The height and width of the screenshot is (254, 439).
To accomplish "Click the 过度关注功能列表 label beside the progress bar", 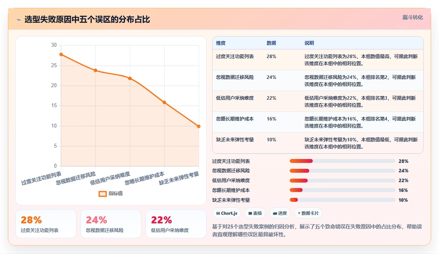I will (x=231, y=161).
